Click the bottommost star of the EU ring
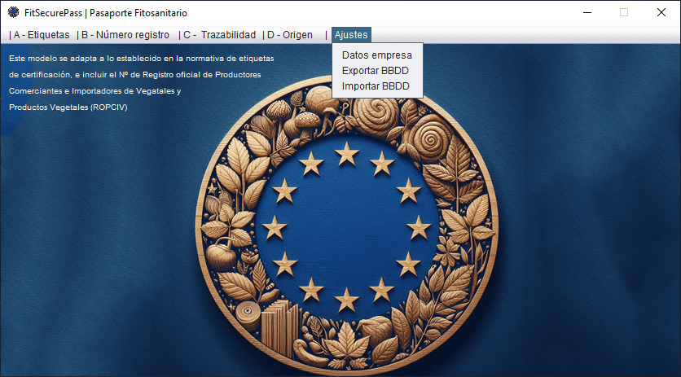 [x=347, y=299]
